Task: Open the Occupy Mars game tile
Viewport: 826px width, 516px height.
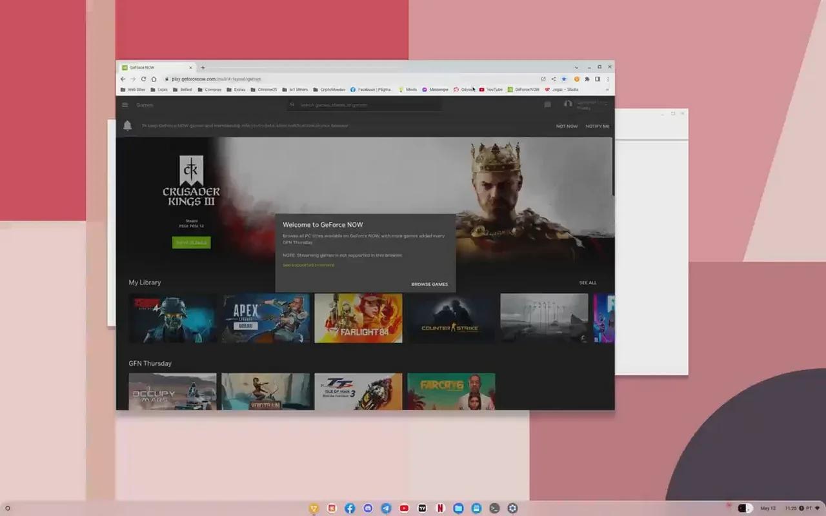Action: click(172, 392)
